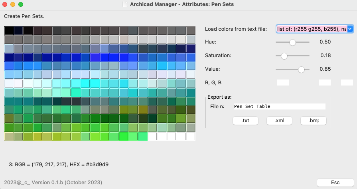Screen dimensions: 357x189
Task: Click the Hue value 0.50
Action: click(325, 42)
